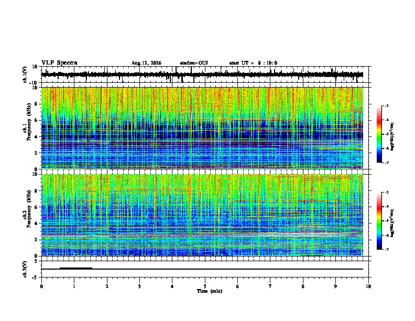The height and width of the screenshot is (321, 415).
Task: Click time axis tick label "8"
Action: pos(303,286)
